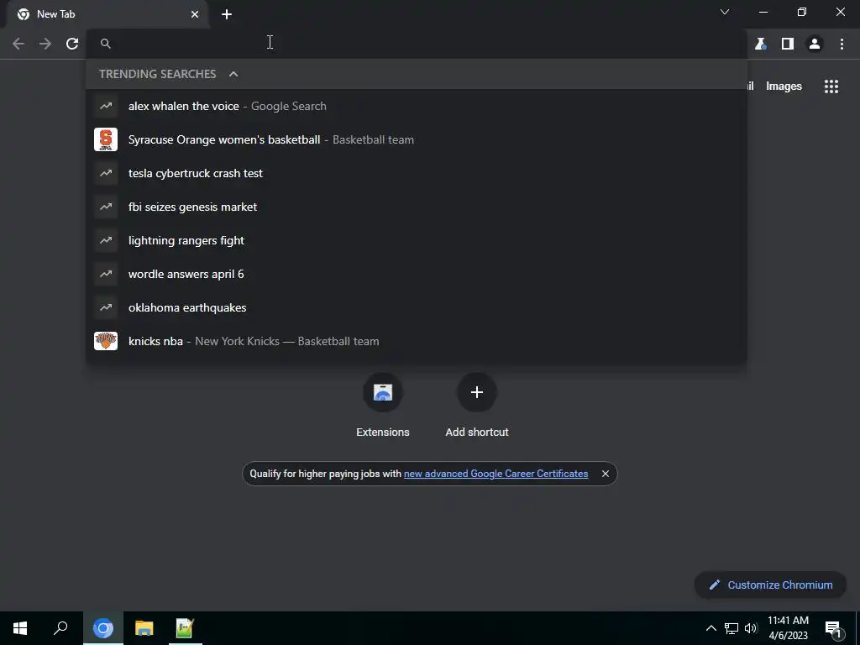Screen dimensions: 860x645
Task: Open the Windows Start menu
Action: pyautogui.click(x=20, y=628)
